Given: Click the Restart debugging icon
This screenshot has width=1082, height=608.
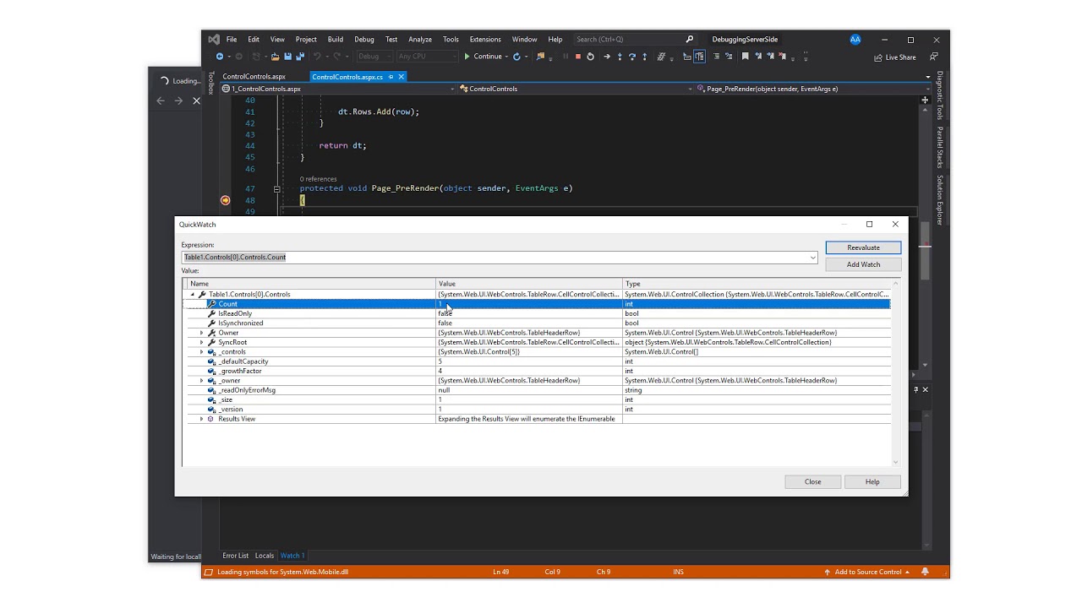Looking at the screenshot, I should [x=590, y=57].
